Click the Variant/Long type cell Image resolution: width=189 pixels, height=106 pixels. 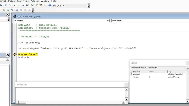(173, 77)
